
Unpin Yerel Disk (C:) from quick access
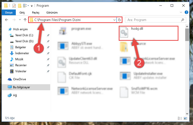click(48, 35)
